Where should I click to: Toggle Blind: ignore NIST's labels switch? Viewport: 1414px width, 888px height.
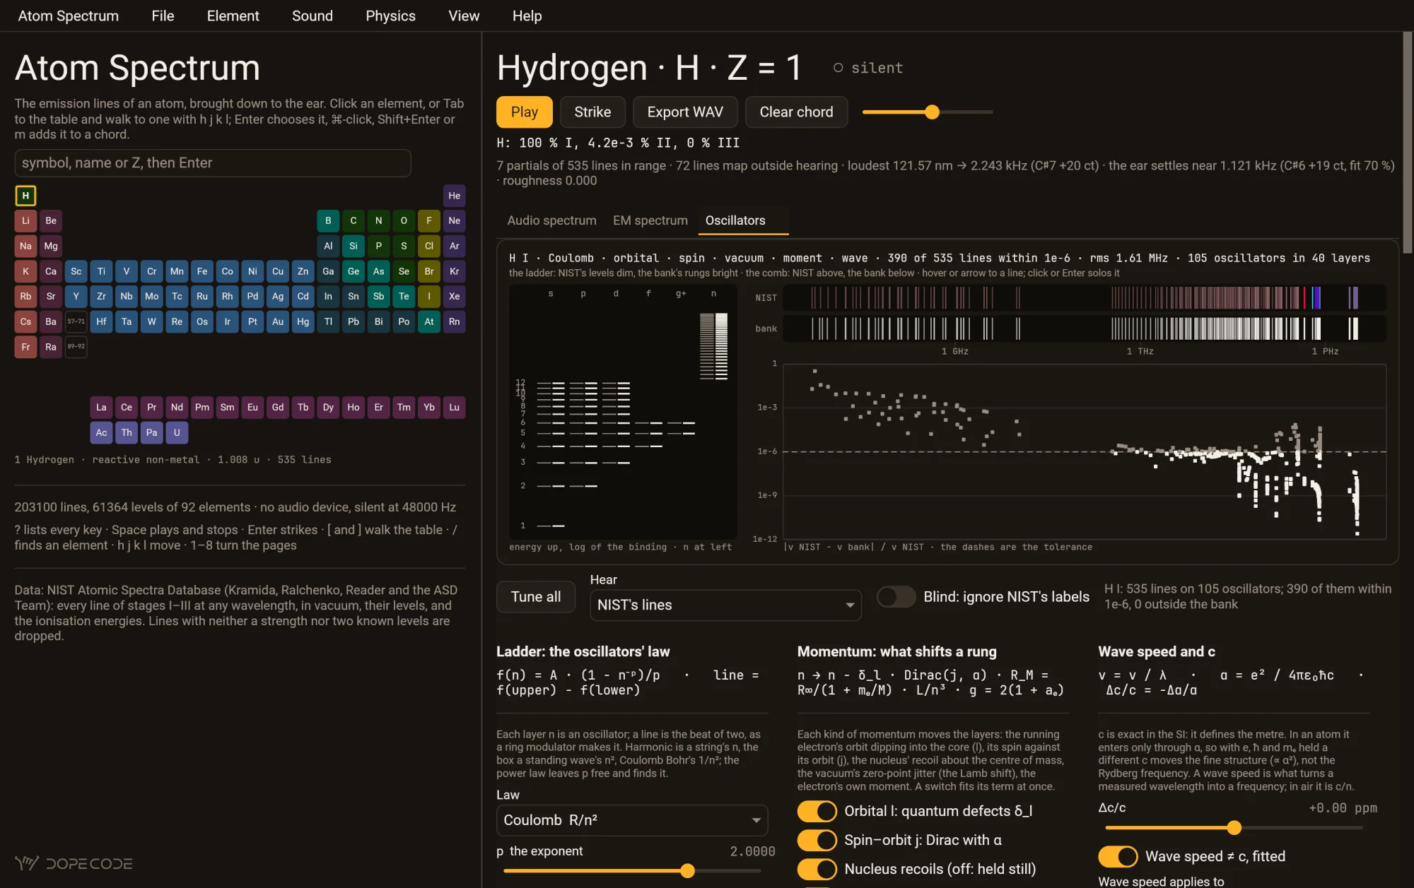(896, 597)
